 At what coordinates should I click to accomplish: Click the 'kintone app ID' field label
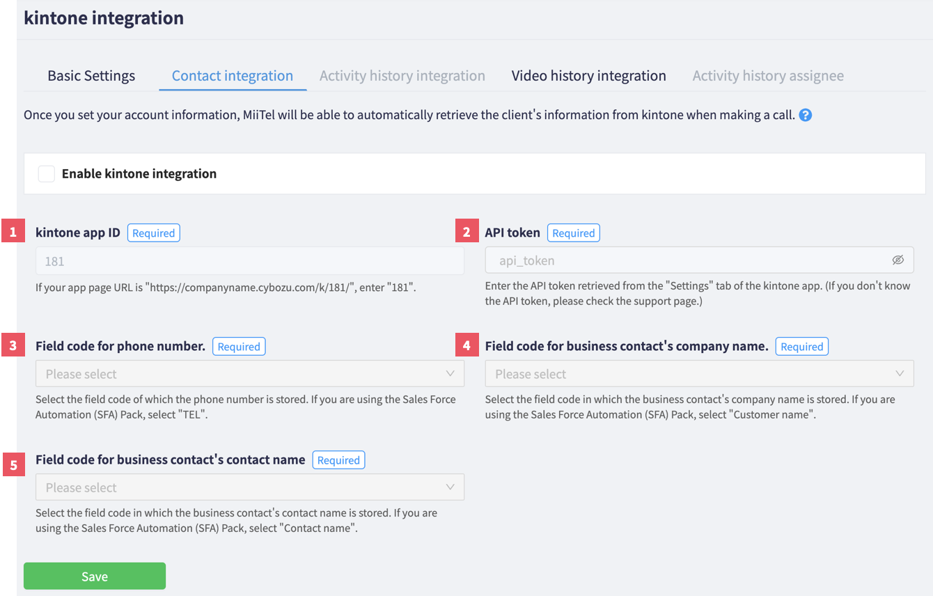click(78, 233)
